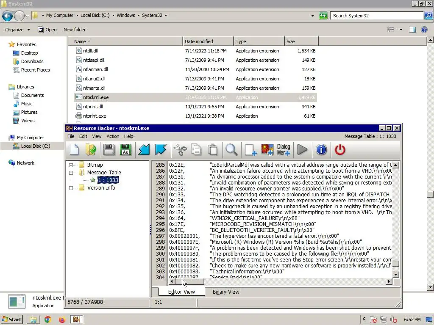
Task: Open the Organize dropdown menu
Action: point(17,30)
